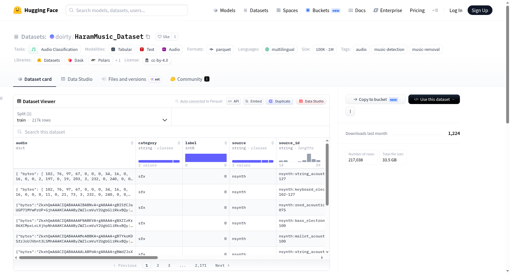
Task: Open the three-dot more options button
Action: click(x=350, y=111)
